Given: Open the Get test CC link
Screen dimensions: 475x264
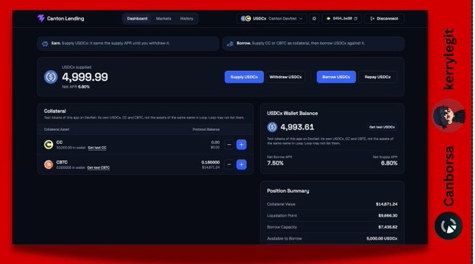Looking at the screenshot, I should (97, 148).
